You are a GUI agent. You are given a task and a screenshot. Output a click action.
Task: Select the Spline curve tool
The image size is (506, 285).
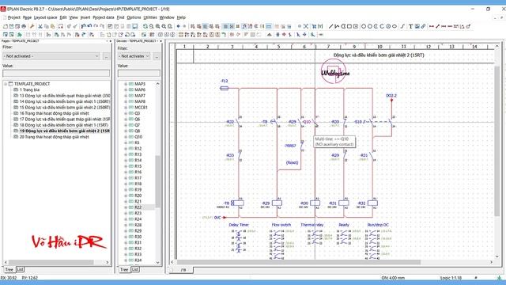402,26
